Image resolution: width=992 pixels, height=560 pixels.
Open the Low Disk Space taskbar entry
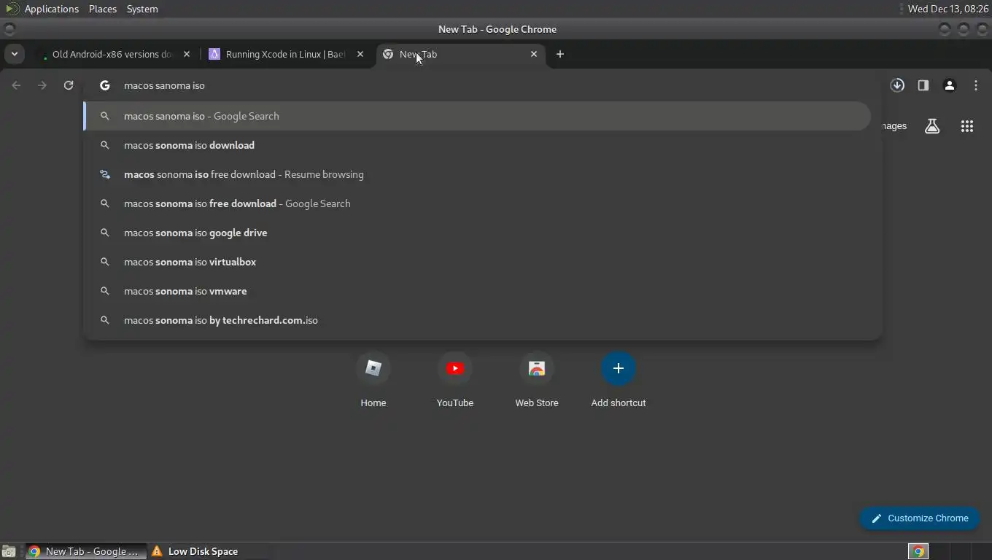point(195,551)
